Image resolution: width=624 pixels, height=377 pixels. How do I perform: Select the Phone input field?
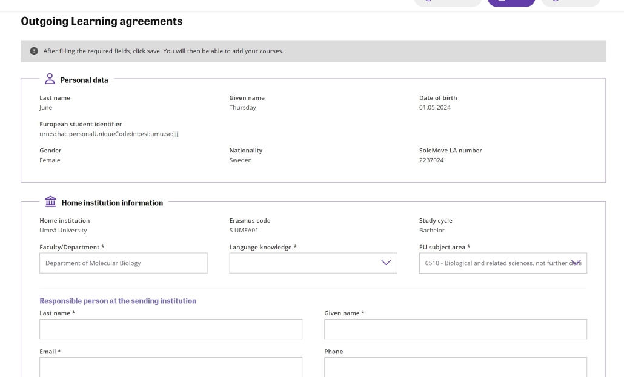(456, 367)
